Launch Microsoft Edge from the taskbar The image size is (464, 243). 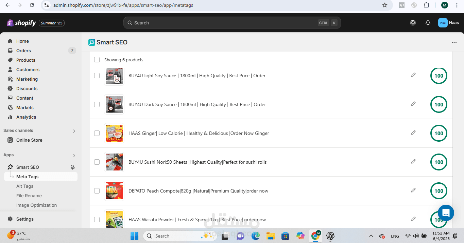[x=255, y=236]
